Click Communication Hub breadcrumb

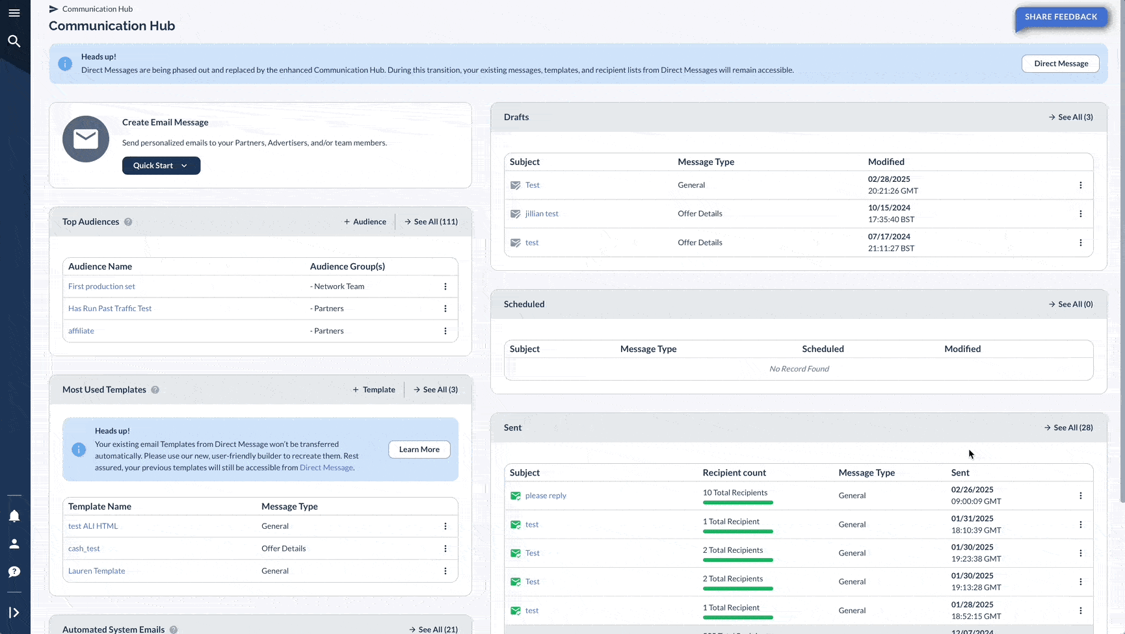point(98,9)
